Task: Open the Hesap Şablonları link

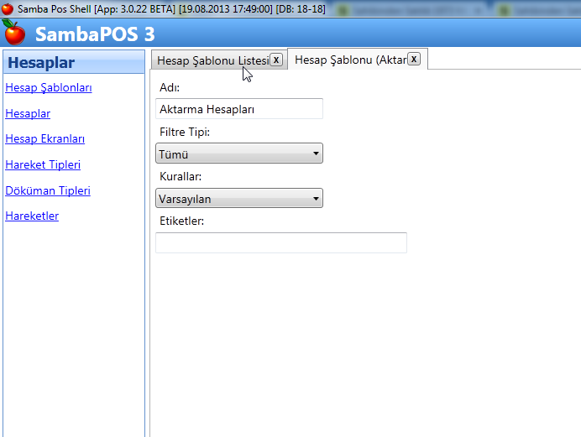Action: [x=49, y=88]
